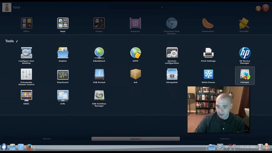Click the rosa user avatar
The height and width of the screenshot is (153, 272).
click(7, 7)
